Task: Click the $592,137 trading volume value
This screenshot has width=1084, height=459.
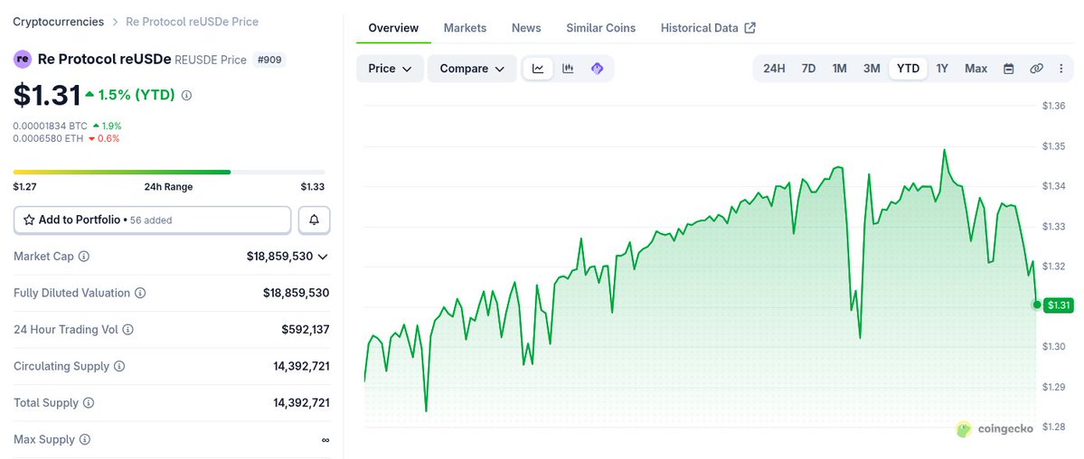Action: [x=306, y=330]
